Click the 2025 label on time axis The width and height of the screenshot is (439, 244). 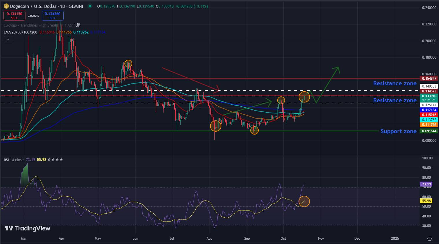pos(395,239)
